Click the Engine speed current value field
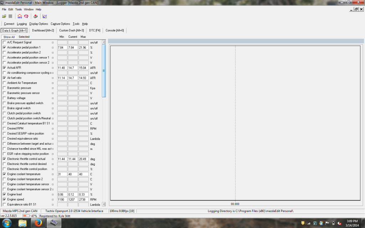 73,199
